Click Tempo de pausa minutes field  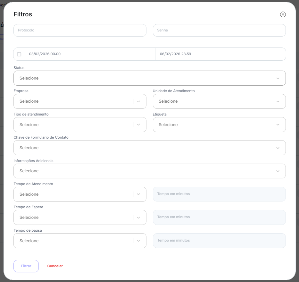219,241
